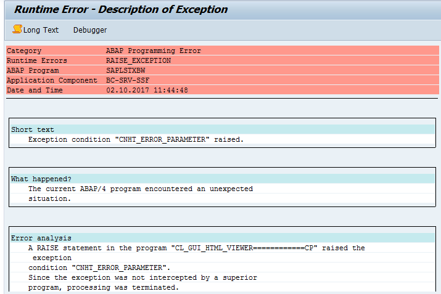The height and width of the screenshot is (294, 441).
Task: Click the ABAP Program label
Action: (33, 70)
